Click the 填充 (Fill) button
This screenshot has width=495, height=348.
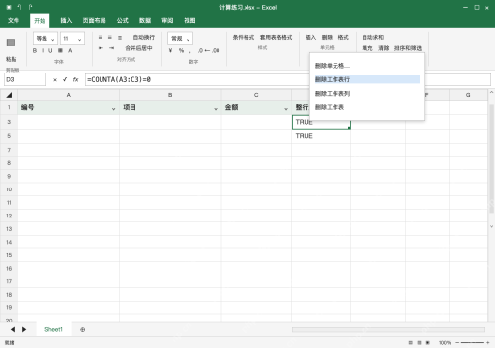pos(367,48)
